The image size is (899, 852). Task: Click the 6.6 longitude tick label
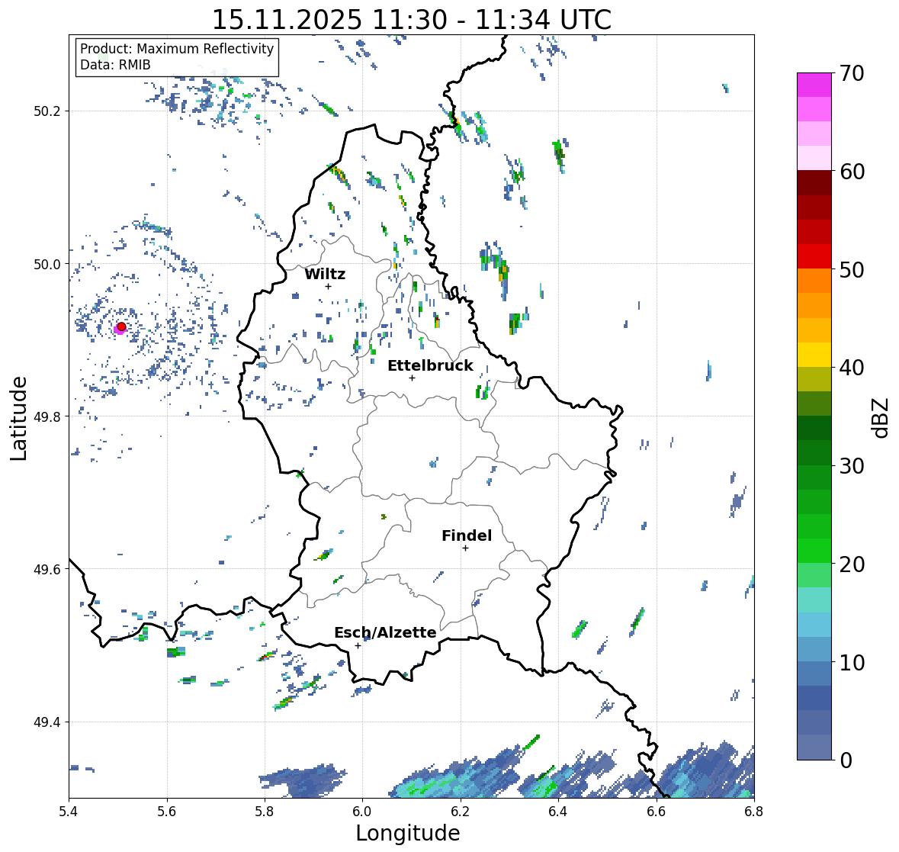[x=657, y=811]
